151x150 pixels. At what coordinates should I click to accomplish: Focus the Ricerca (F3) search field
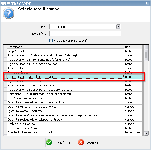pyautogui.click(x=85, y=34)
